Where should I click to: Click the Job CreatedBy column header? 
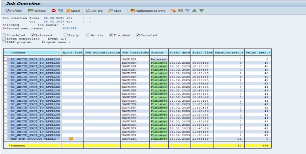point(135,52)
